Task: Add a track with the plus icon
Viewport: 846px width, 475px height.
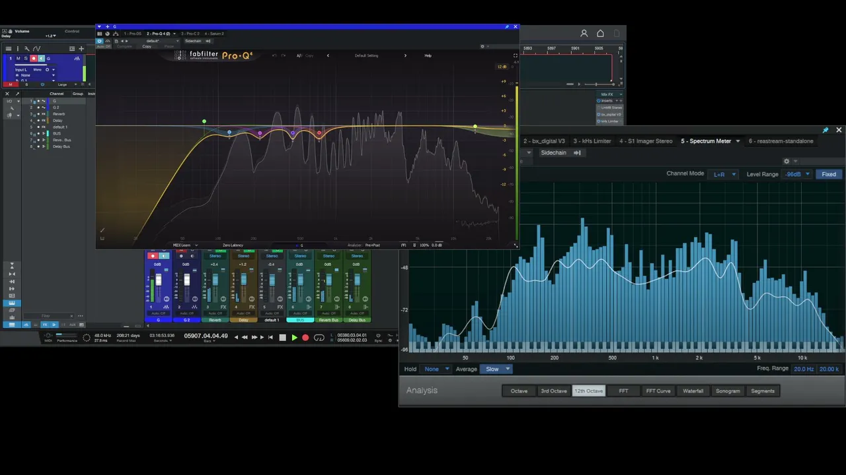Action: tap(81, 48)
